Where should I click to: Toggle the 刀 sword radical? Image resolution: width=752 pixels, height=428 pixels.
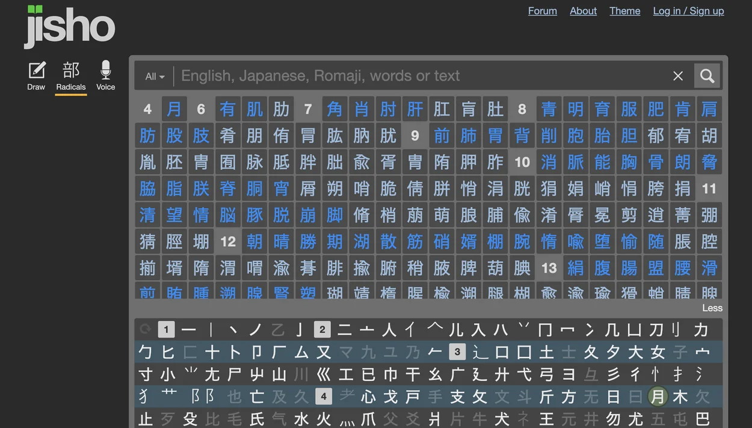pos(656,330)
